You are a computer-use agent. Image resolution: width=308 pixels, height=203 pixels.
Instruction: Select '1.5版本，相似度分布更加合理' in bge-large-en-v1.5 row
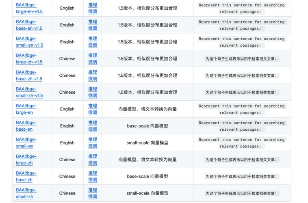tap(147, 8)
